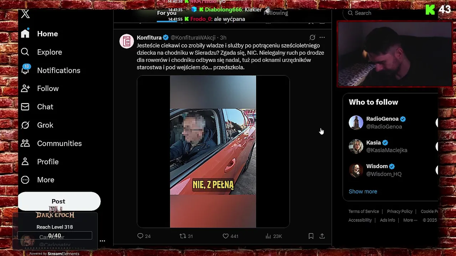Click the webcam overlay feed
This screenshot has height=256, width=456.
tap(394, 54)
